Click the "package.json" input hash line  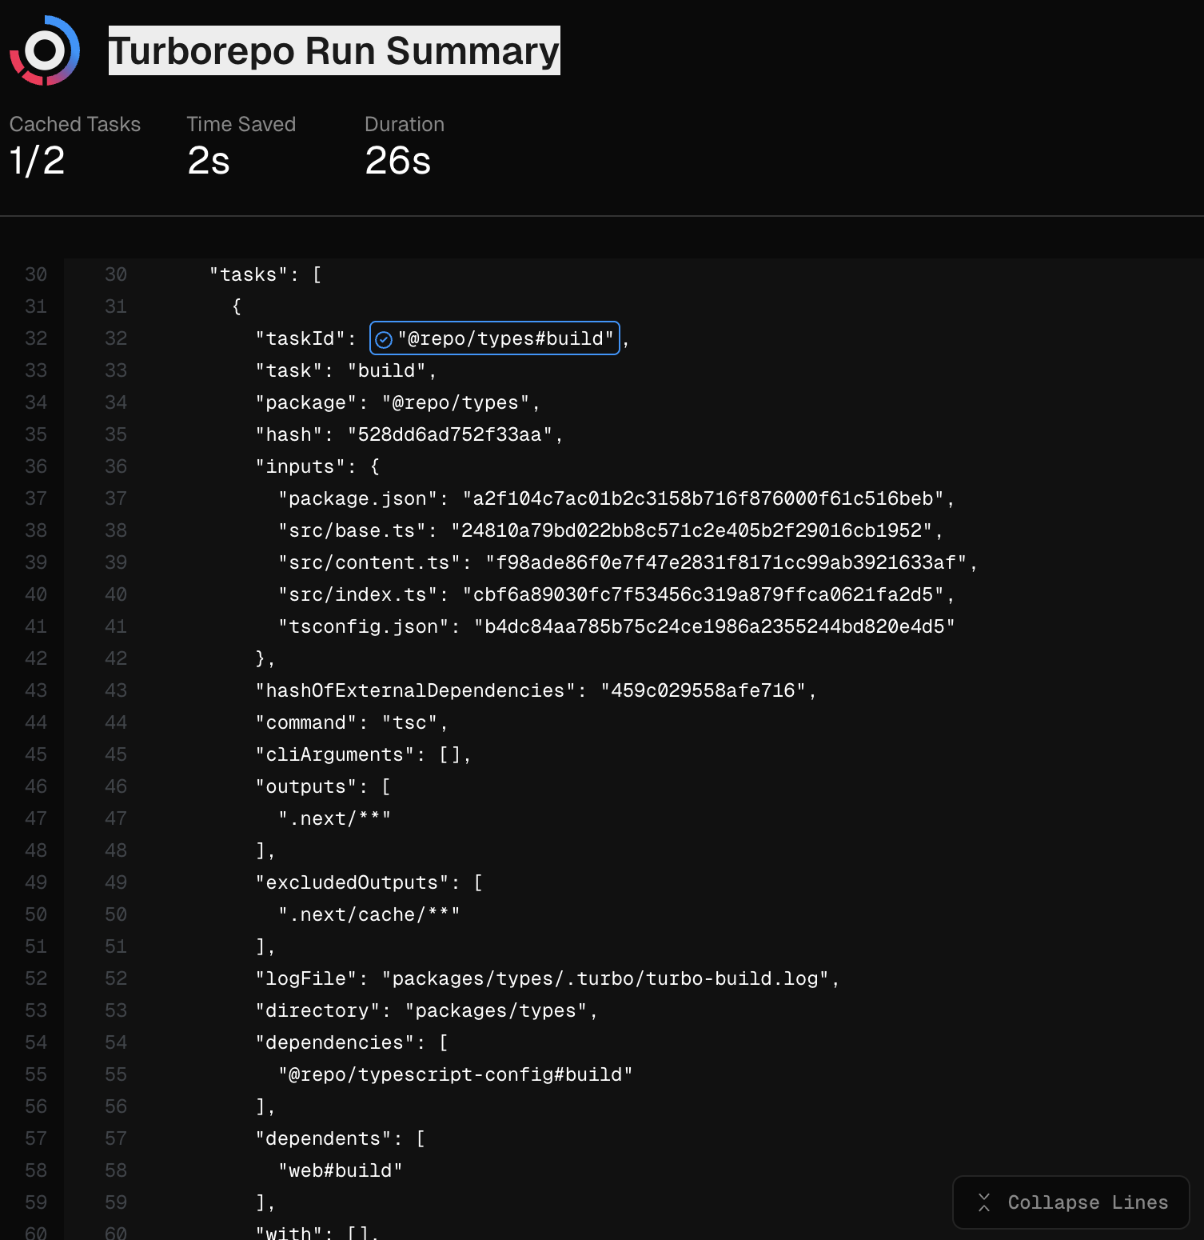click(x=616, y=498)
